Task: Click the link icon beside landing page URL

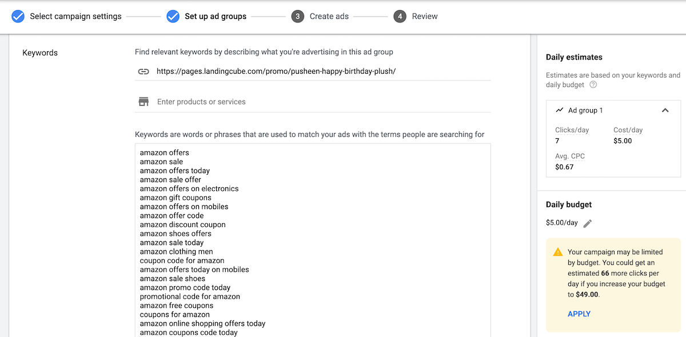Action: pyautogui.click(x=143, y=71)
